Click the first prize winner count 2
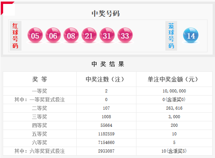Viewport: 215px width, 158px height. tap(106, 91)
